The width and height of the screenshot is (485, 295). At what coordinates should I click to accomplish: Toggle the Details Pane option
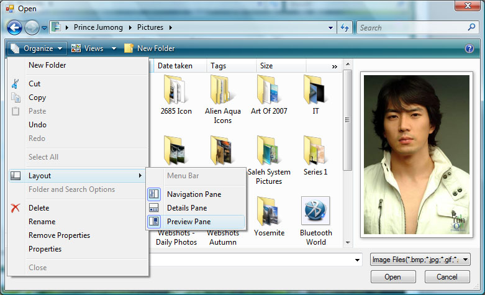(196, 208)
